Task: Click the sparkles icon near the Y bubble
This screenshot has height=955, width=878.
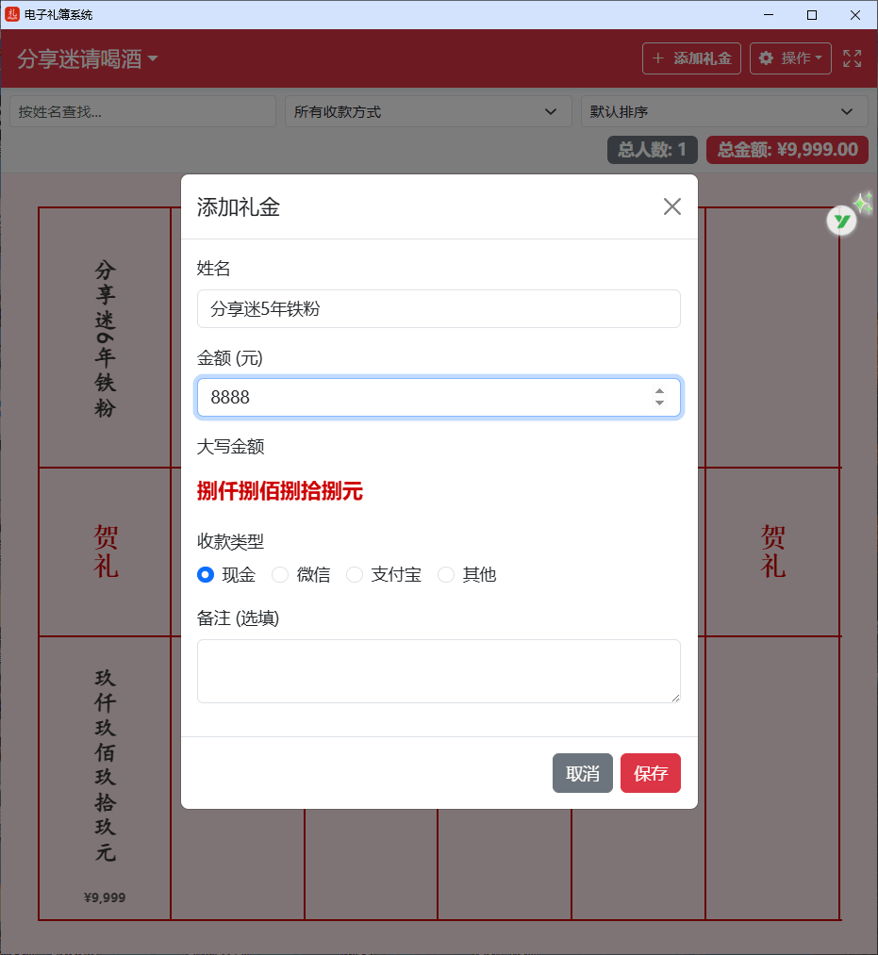Action: coord(864,201)
